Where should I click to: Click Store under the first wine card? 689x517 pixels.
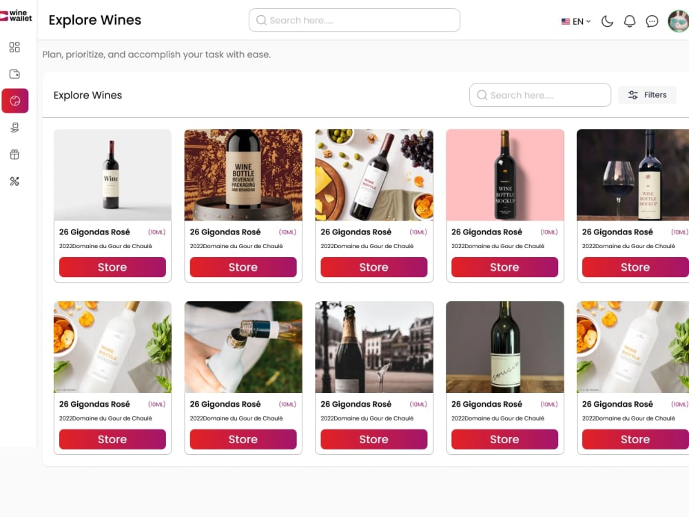pos(112,267)
